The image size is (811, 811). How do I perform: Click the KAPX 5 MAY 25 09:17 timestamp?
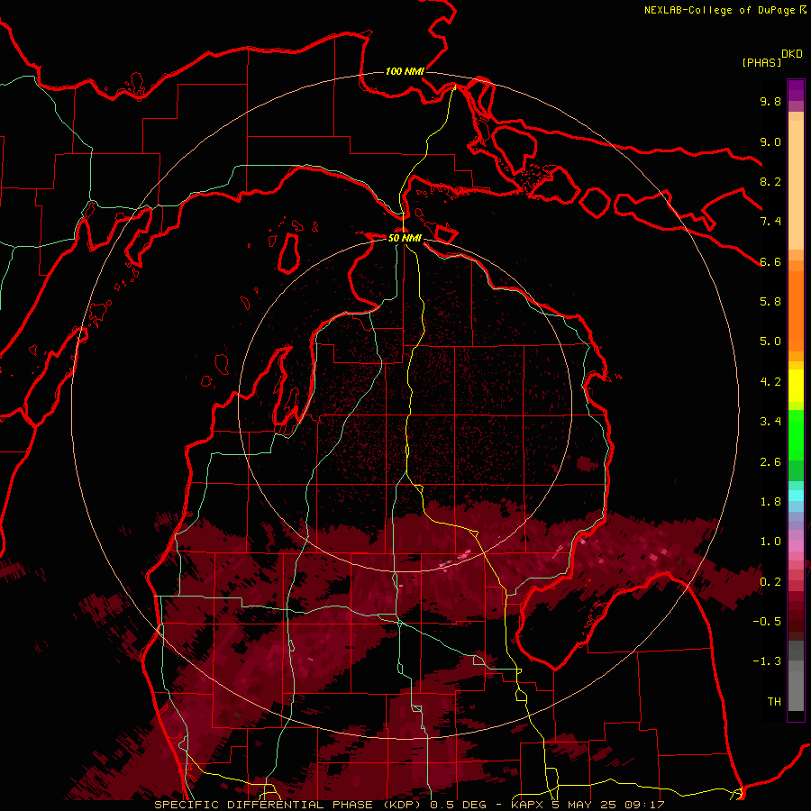(x=588, y=805)
